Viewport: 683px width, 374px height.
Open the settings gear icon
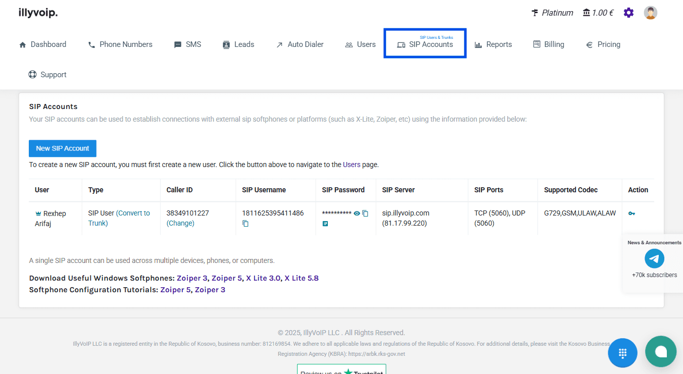pyautogui.click(x=628, y=13)
